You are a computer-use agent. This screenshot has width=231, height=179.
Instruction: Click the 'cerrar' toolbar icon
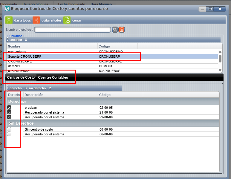point(67,20)
